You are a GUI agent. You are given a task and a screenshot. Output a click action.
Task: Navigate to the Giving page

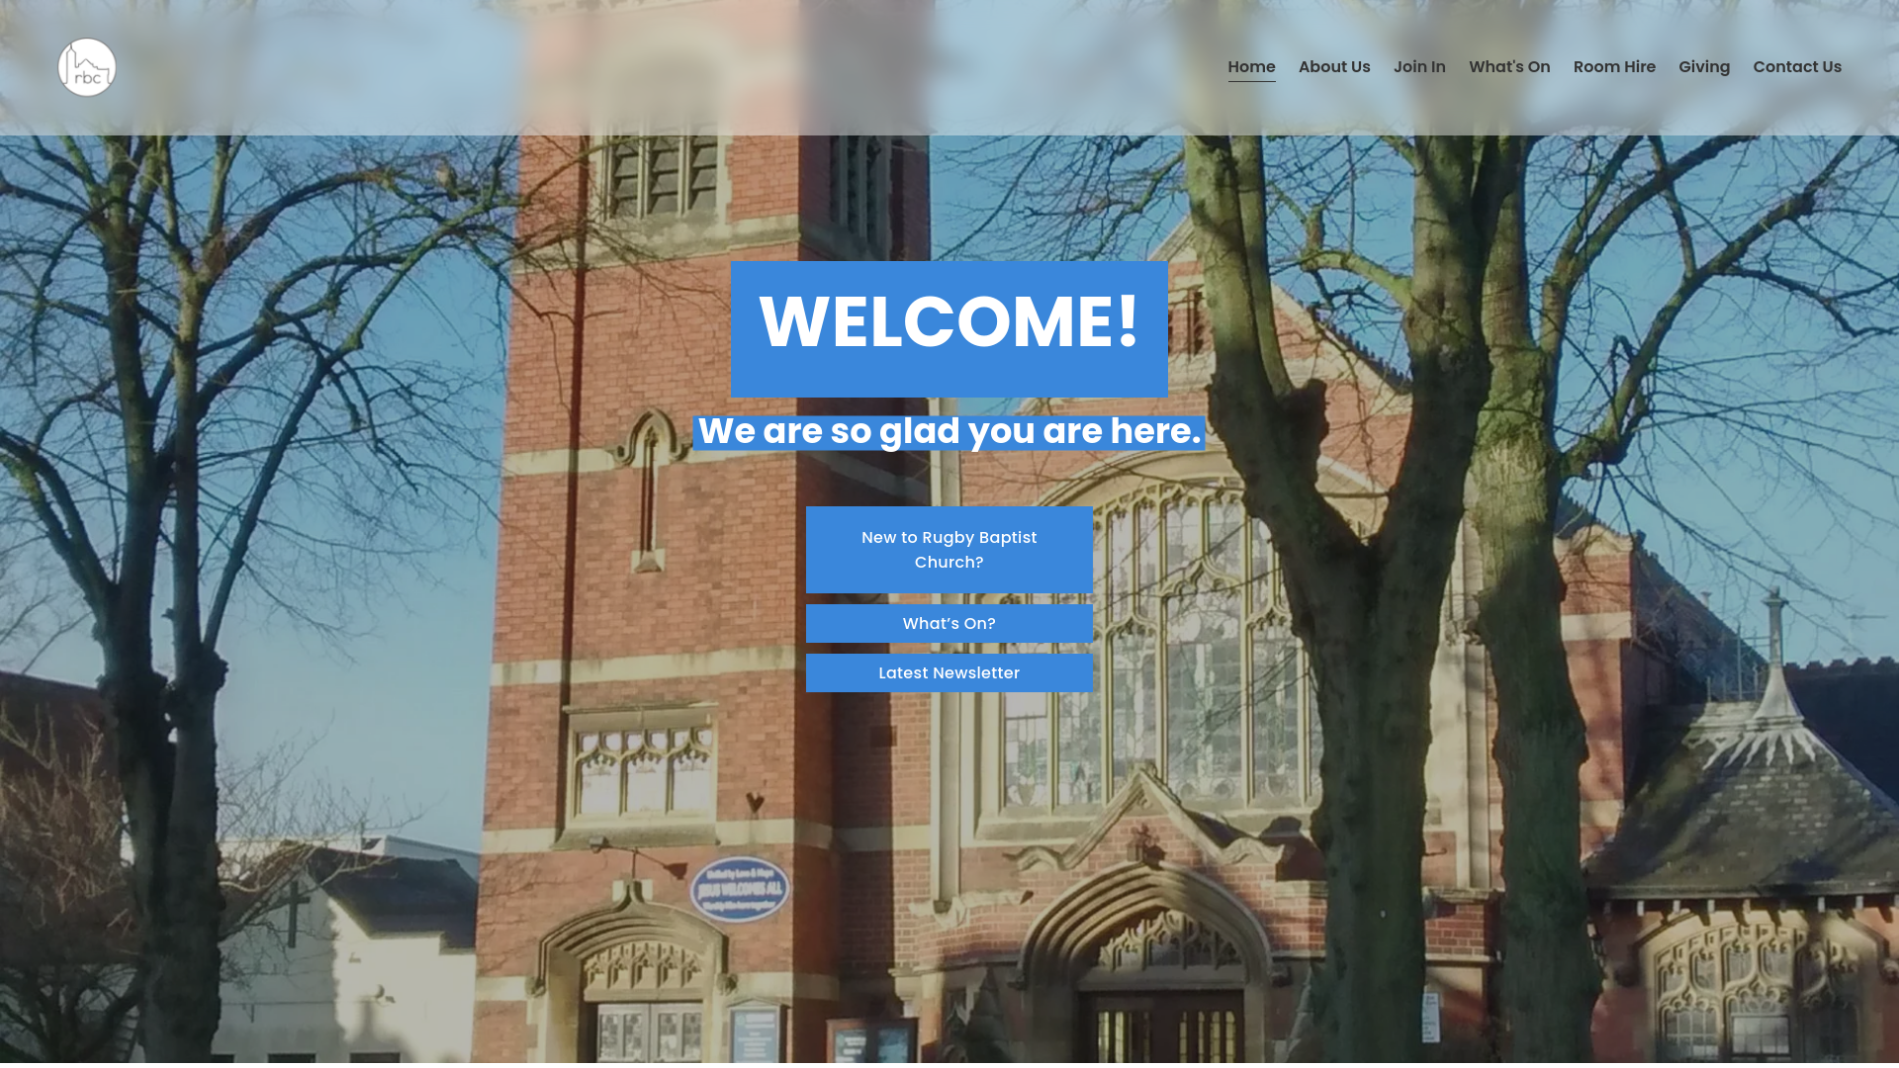(1704, 67)
